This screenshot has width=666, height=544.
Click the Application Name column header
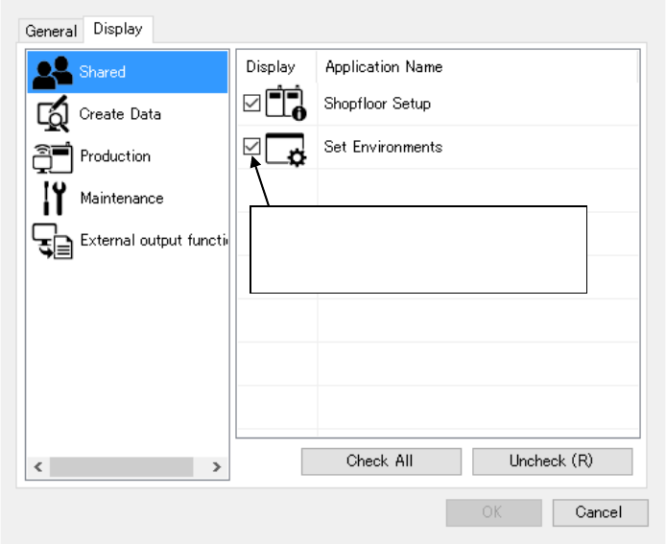click(477, 66)
